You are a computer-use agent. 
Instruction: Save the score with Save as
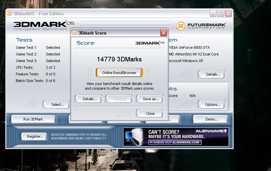(151, 99)
